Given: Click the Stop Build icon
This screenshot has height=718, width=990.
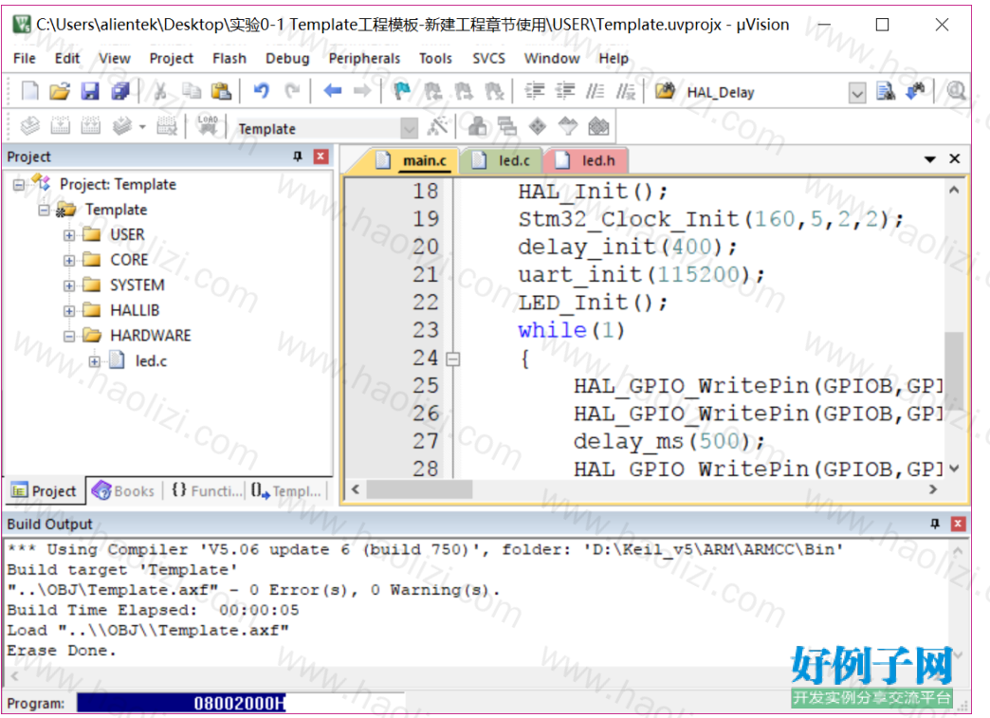Looking at the screenshot, I should point(167,126).
